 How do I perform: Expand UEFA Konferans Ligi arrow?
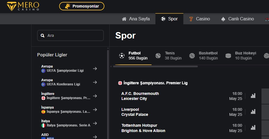[x=95, y=82]
